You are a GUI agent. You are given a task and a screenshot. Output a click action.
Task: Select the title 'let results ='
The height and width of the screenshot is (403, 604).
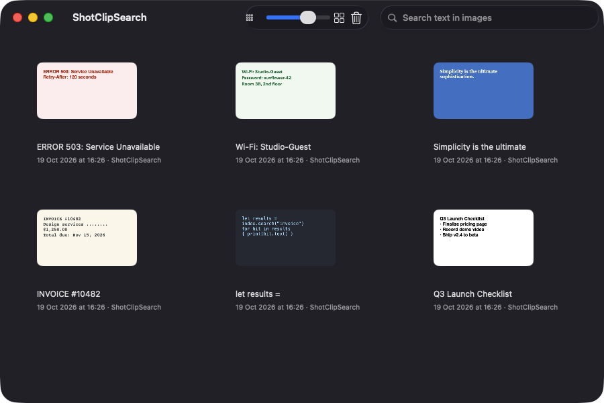point(258,294)
